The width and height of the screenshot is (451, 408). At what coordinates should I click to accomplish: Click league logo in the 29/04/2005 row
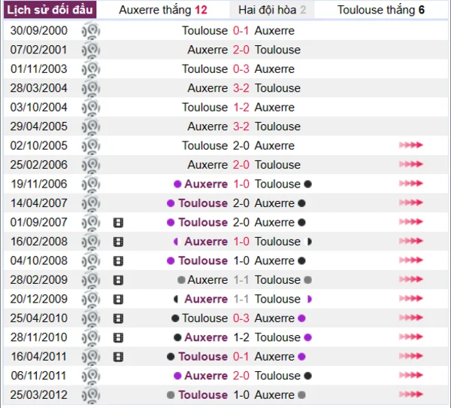pyautogui.click(x=91, y=126)
